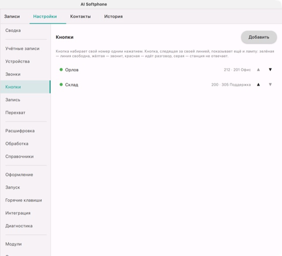Open Учётные записи settings
The image size is (282, 256).
(x=25, y=48)
